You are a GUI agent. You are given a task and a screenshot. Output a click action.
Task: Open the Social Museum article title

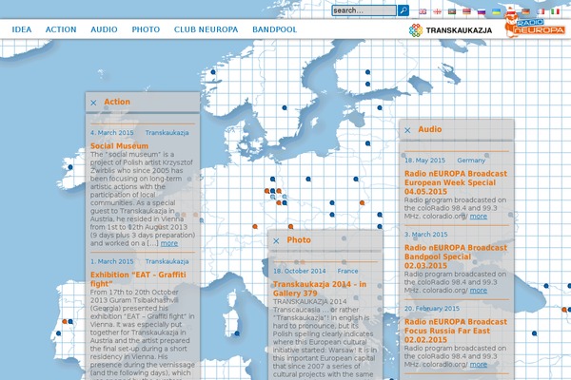119,145
